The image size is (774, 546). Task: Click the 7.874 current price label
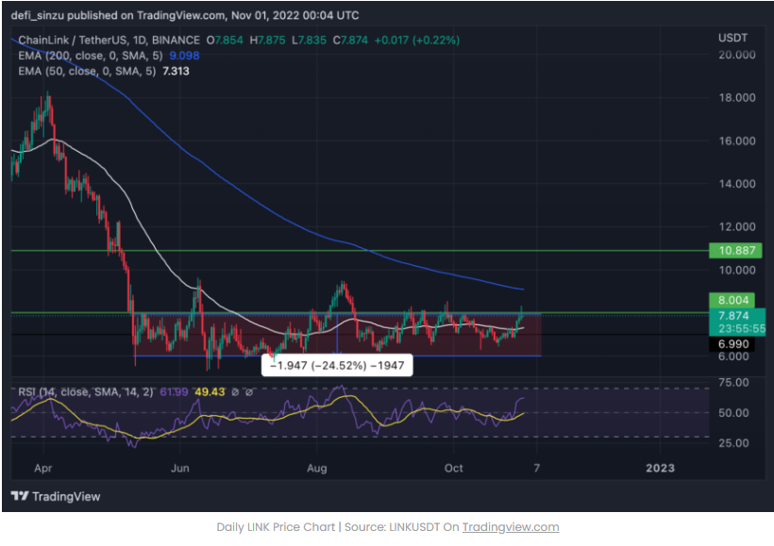pos(733,316)
